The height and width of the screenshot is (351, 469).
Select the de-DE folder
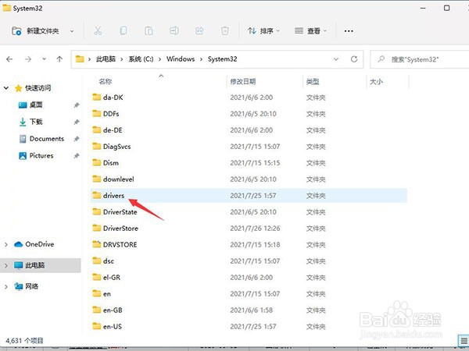click(249, 130)
